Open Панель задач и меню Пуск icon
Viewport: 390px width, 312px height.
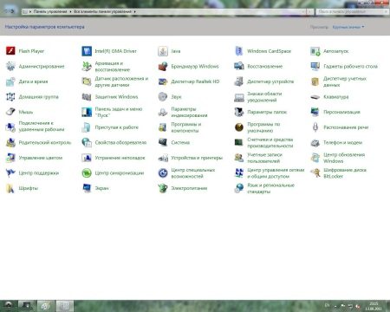(87, 112)
